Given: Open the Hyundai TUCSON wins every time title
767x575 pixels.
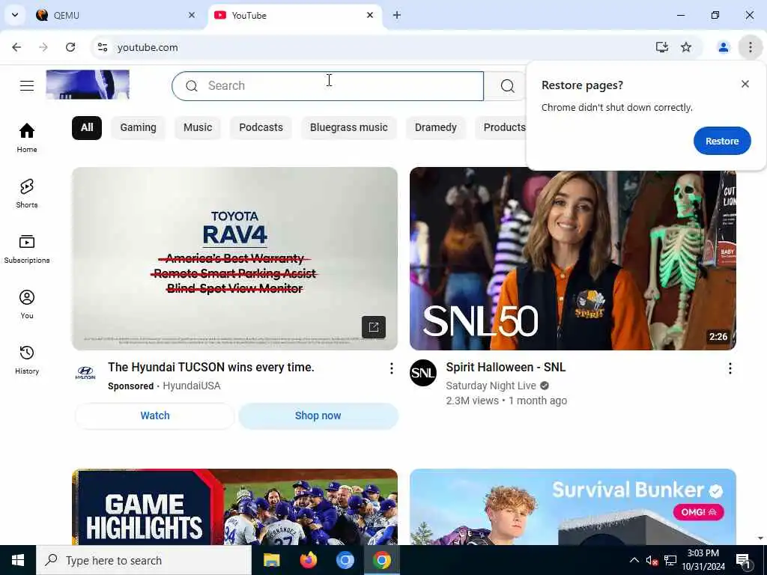Looking at the screenshot, I should [x=211, y=367].
